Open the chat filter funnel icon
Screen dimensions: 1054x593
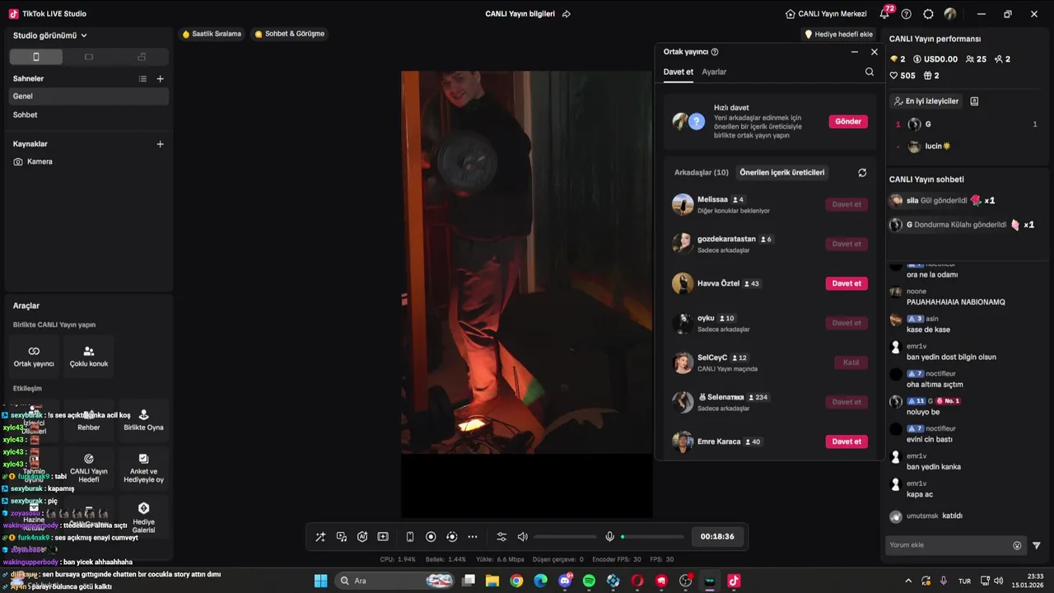1037,545
